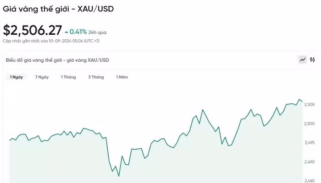Click the highest peak of the chart line
Image resolution: width=321 pixels, height=183 pixels.
click(x=299, y=99)
